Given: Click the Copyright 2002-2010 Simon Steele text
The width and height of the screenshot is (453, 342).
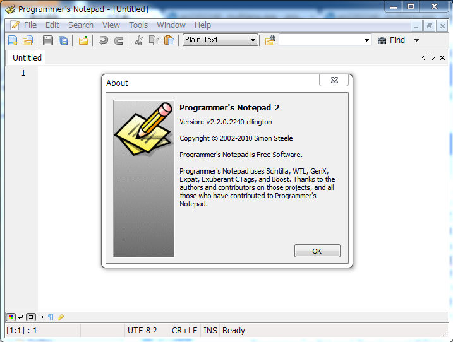Looking at the screenshot, I should click(x=236, y=138).
